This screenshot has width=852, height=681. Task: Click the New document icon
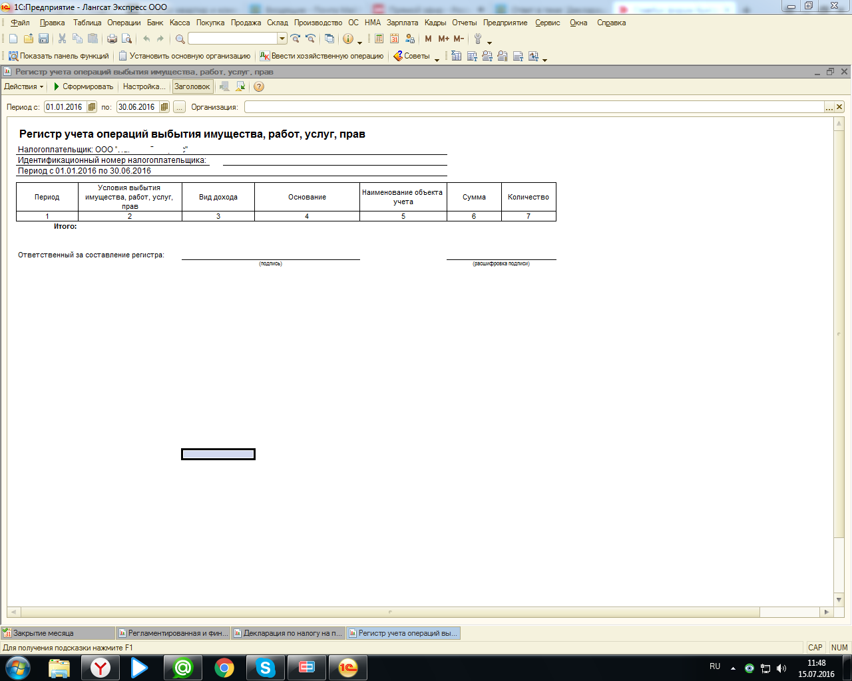click(13, 39)
